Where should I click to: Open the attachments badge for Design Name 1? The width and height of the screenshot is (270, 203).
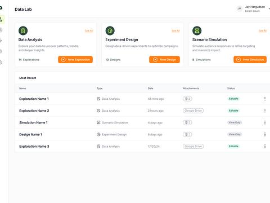tap(187, 134)
